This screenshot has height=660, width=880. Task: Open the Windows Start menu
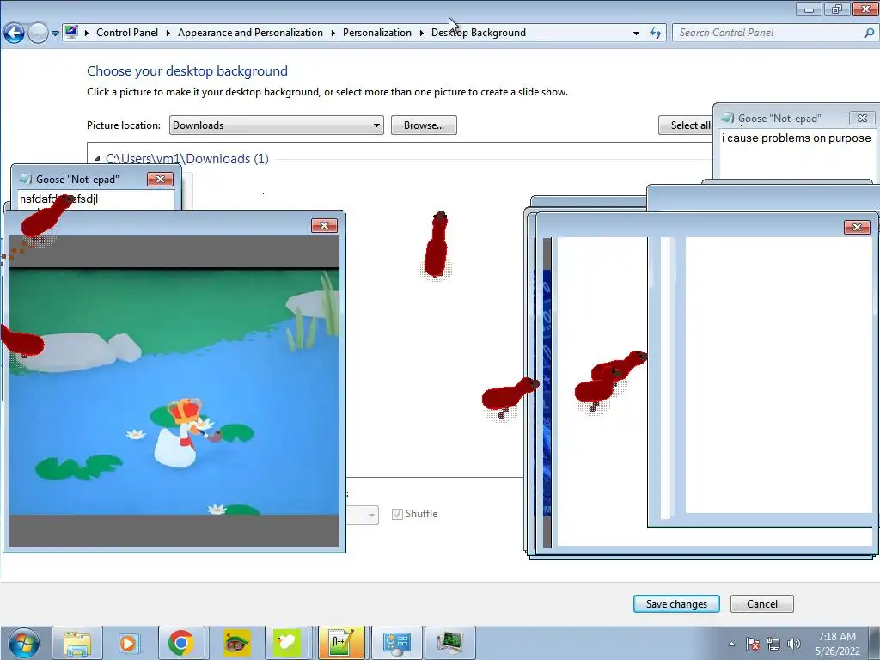pyautogui.click(x=23, y=643)
